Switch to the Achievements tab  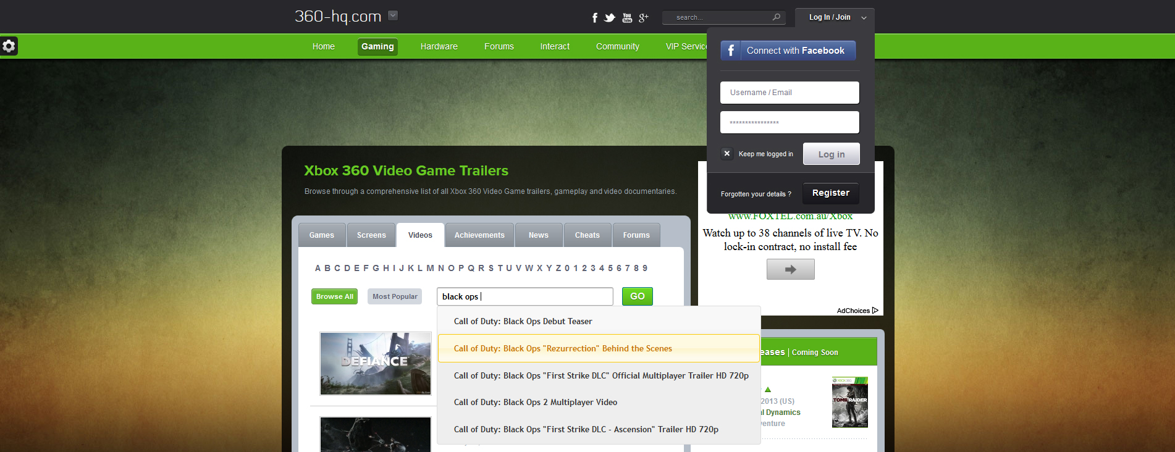(x=479, y=235)
